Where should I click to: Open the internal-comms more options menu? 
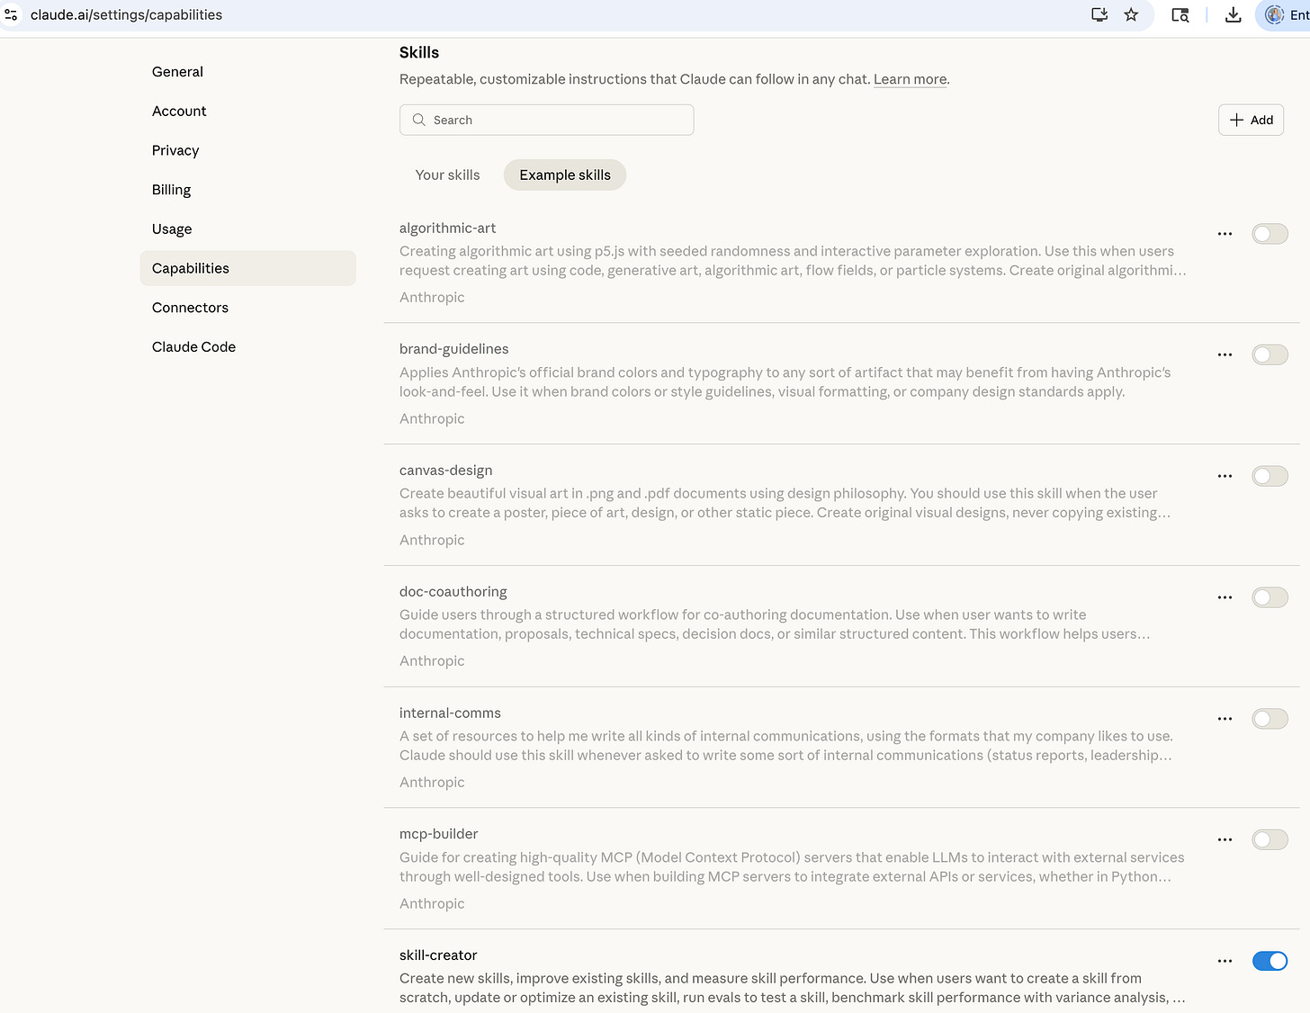pos(1225,719)
